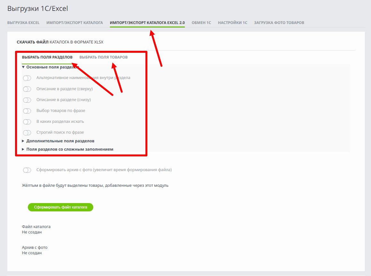Expand Поля разделов со сложным заполнением

tap(67, 149)
